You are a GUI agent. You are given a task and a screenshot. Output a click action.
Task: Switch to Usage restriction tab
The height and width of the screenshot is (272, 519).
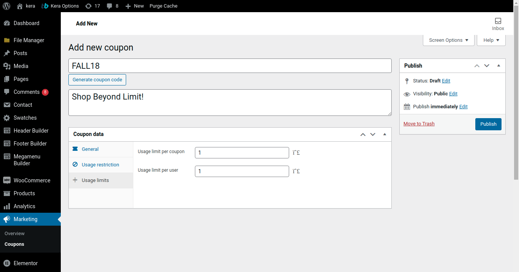click(101, 165)
